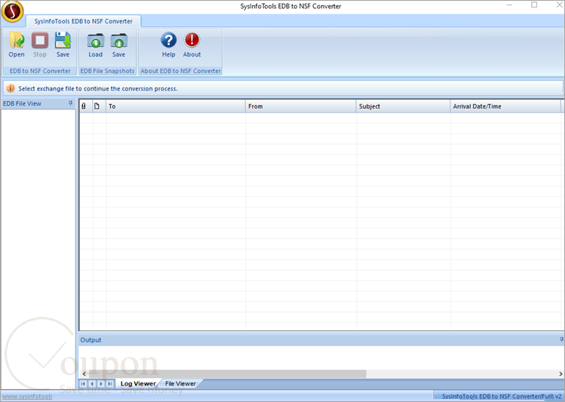The height and width of the screenshot is (402, 565).
Task: Click EDB File View panel title
Action: click(x=22, y=103)
